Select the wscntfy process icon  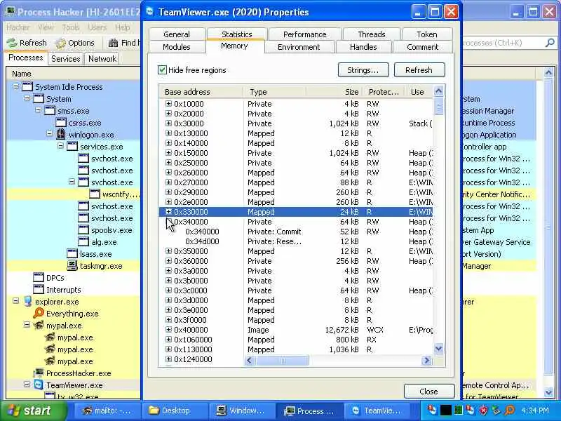click(95, 194)
